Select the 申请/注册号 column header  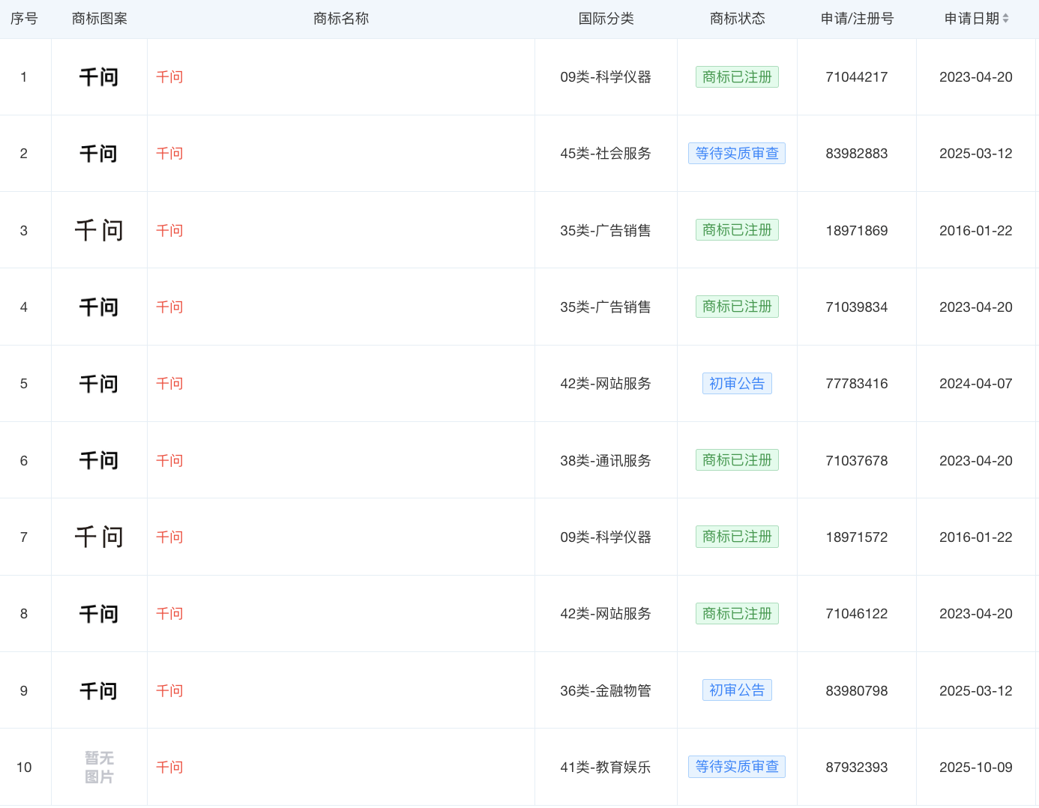[857, 19]
